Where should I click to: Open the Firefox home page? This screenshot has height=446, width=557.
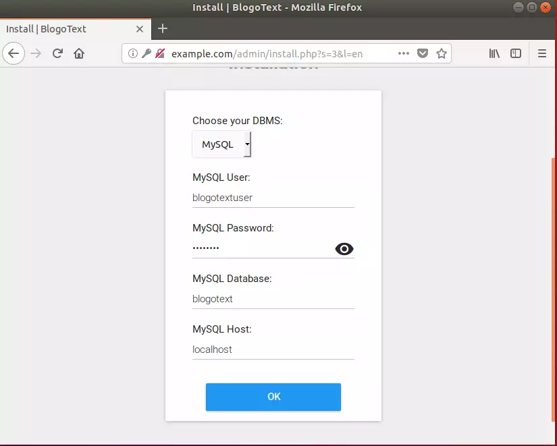coord(79,53)
